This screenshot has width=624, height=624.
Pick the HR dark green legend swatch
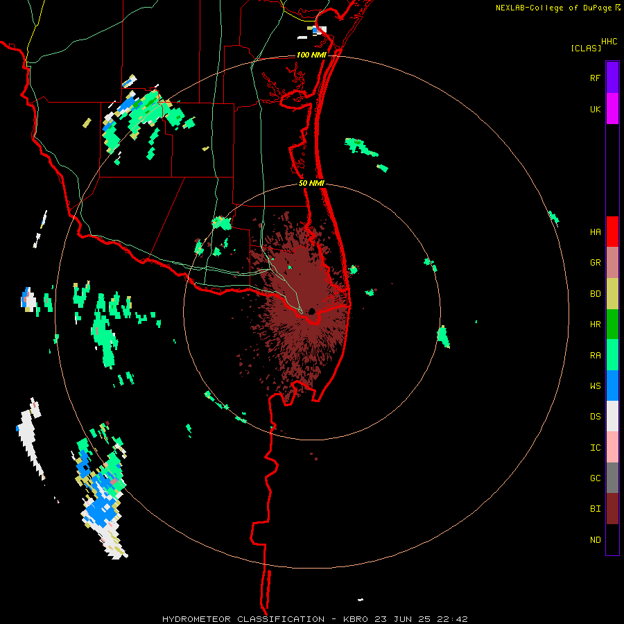[612, 324]
